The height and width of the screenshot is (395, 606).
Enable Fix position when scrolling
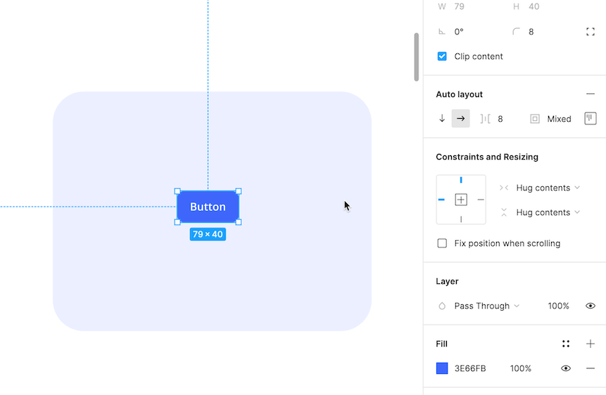tap(442, 243)
